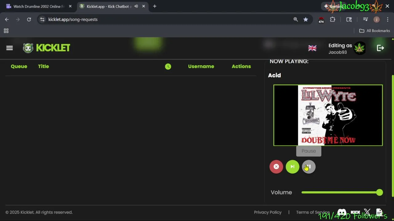Reload the Kicklet page
The image size is (394, 221).
pos(29,19)
